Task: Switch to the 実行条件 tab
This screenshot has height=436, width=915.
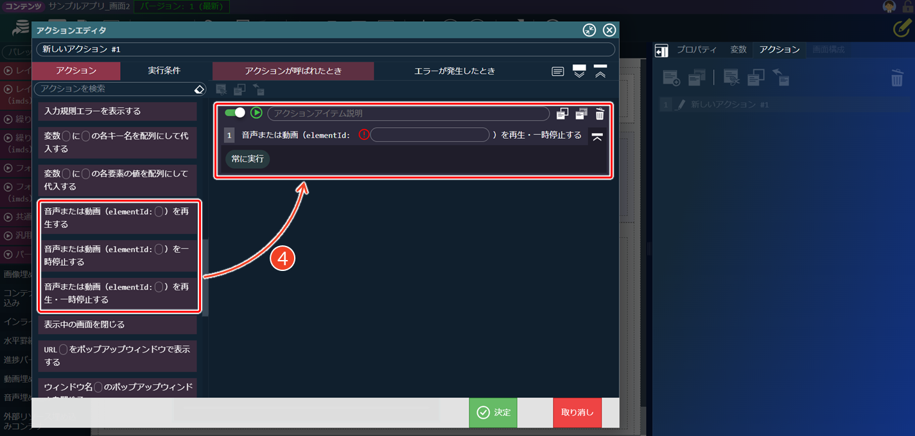Action: [164, 71]
